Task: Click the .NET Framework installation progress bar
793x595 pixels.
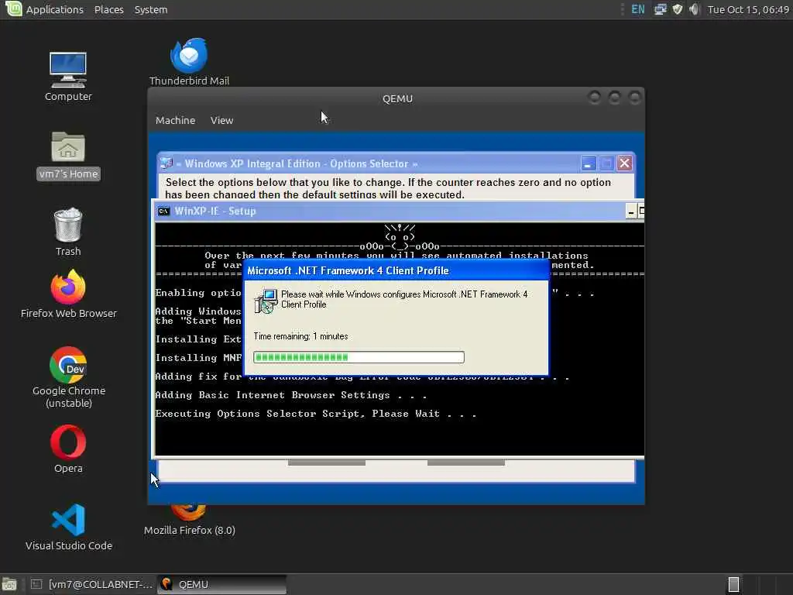Action: point(359,357)
